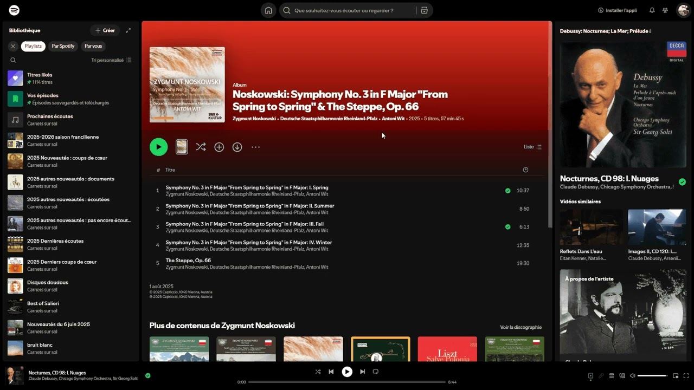Click the Vos épisodes bookmark icon
The image size is (694, 390).
15,99
